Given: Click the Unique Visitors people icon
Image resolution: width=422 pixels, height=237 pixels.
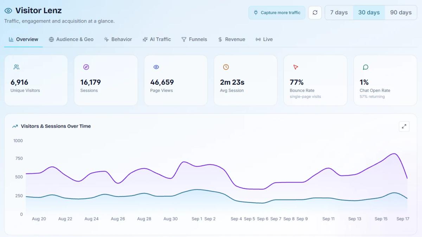Looking at the screenshot, I should click(x=17, y=67).
